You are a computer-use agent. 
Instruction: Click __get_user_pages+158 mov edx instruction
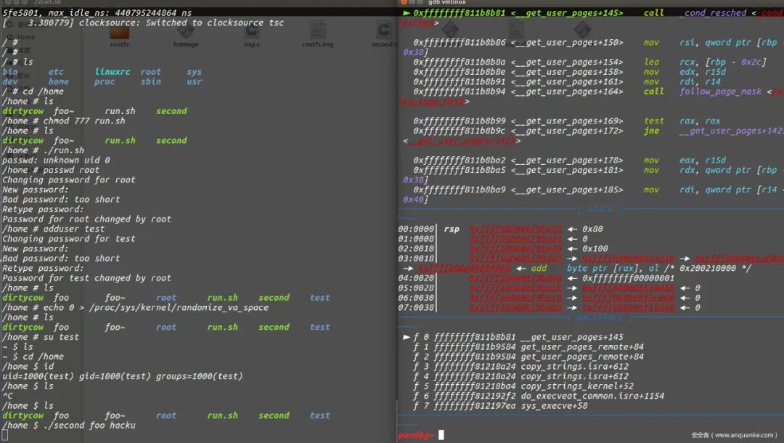point(570,72)
